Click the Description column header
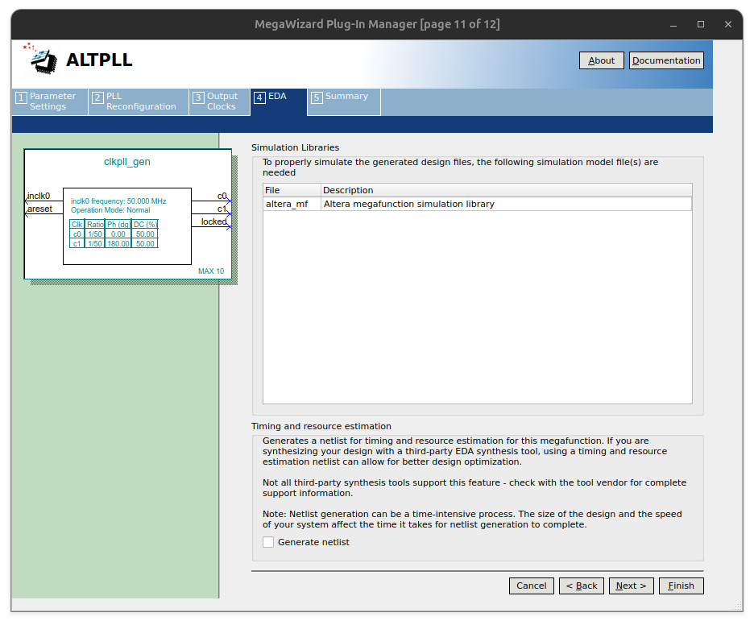The image size is (754, 625). click(x=506, y=190)
